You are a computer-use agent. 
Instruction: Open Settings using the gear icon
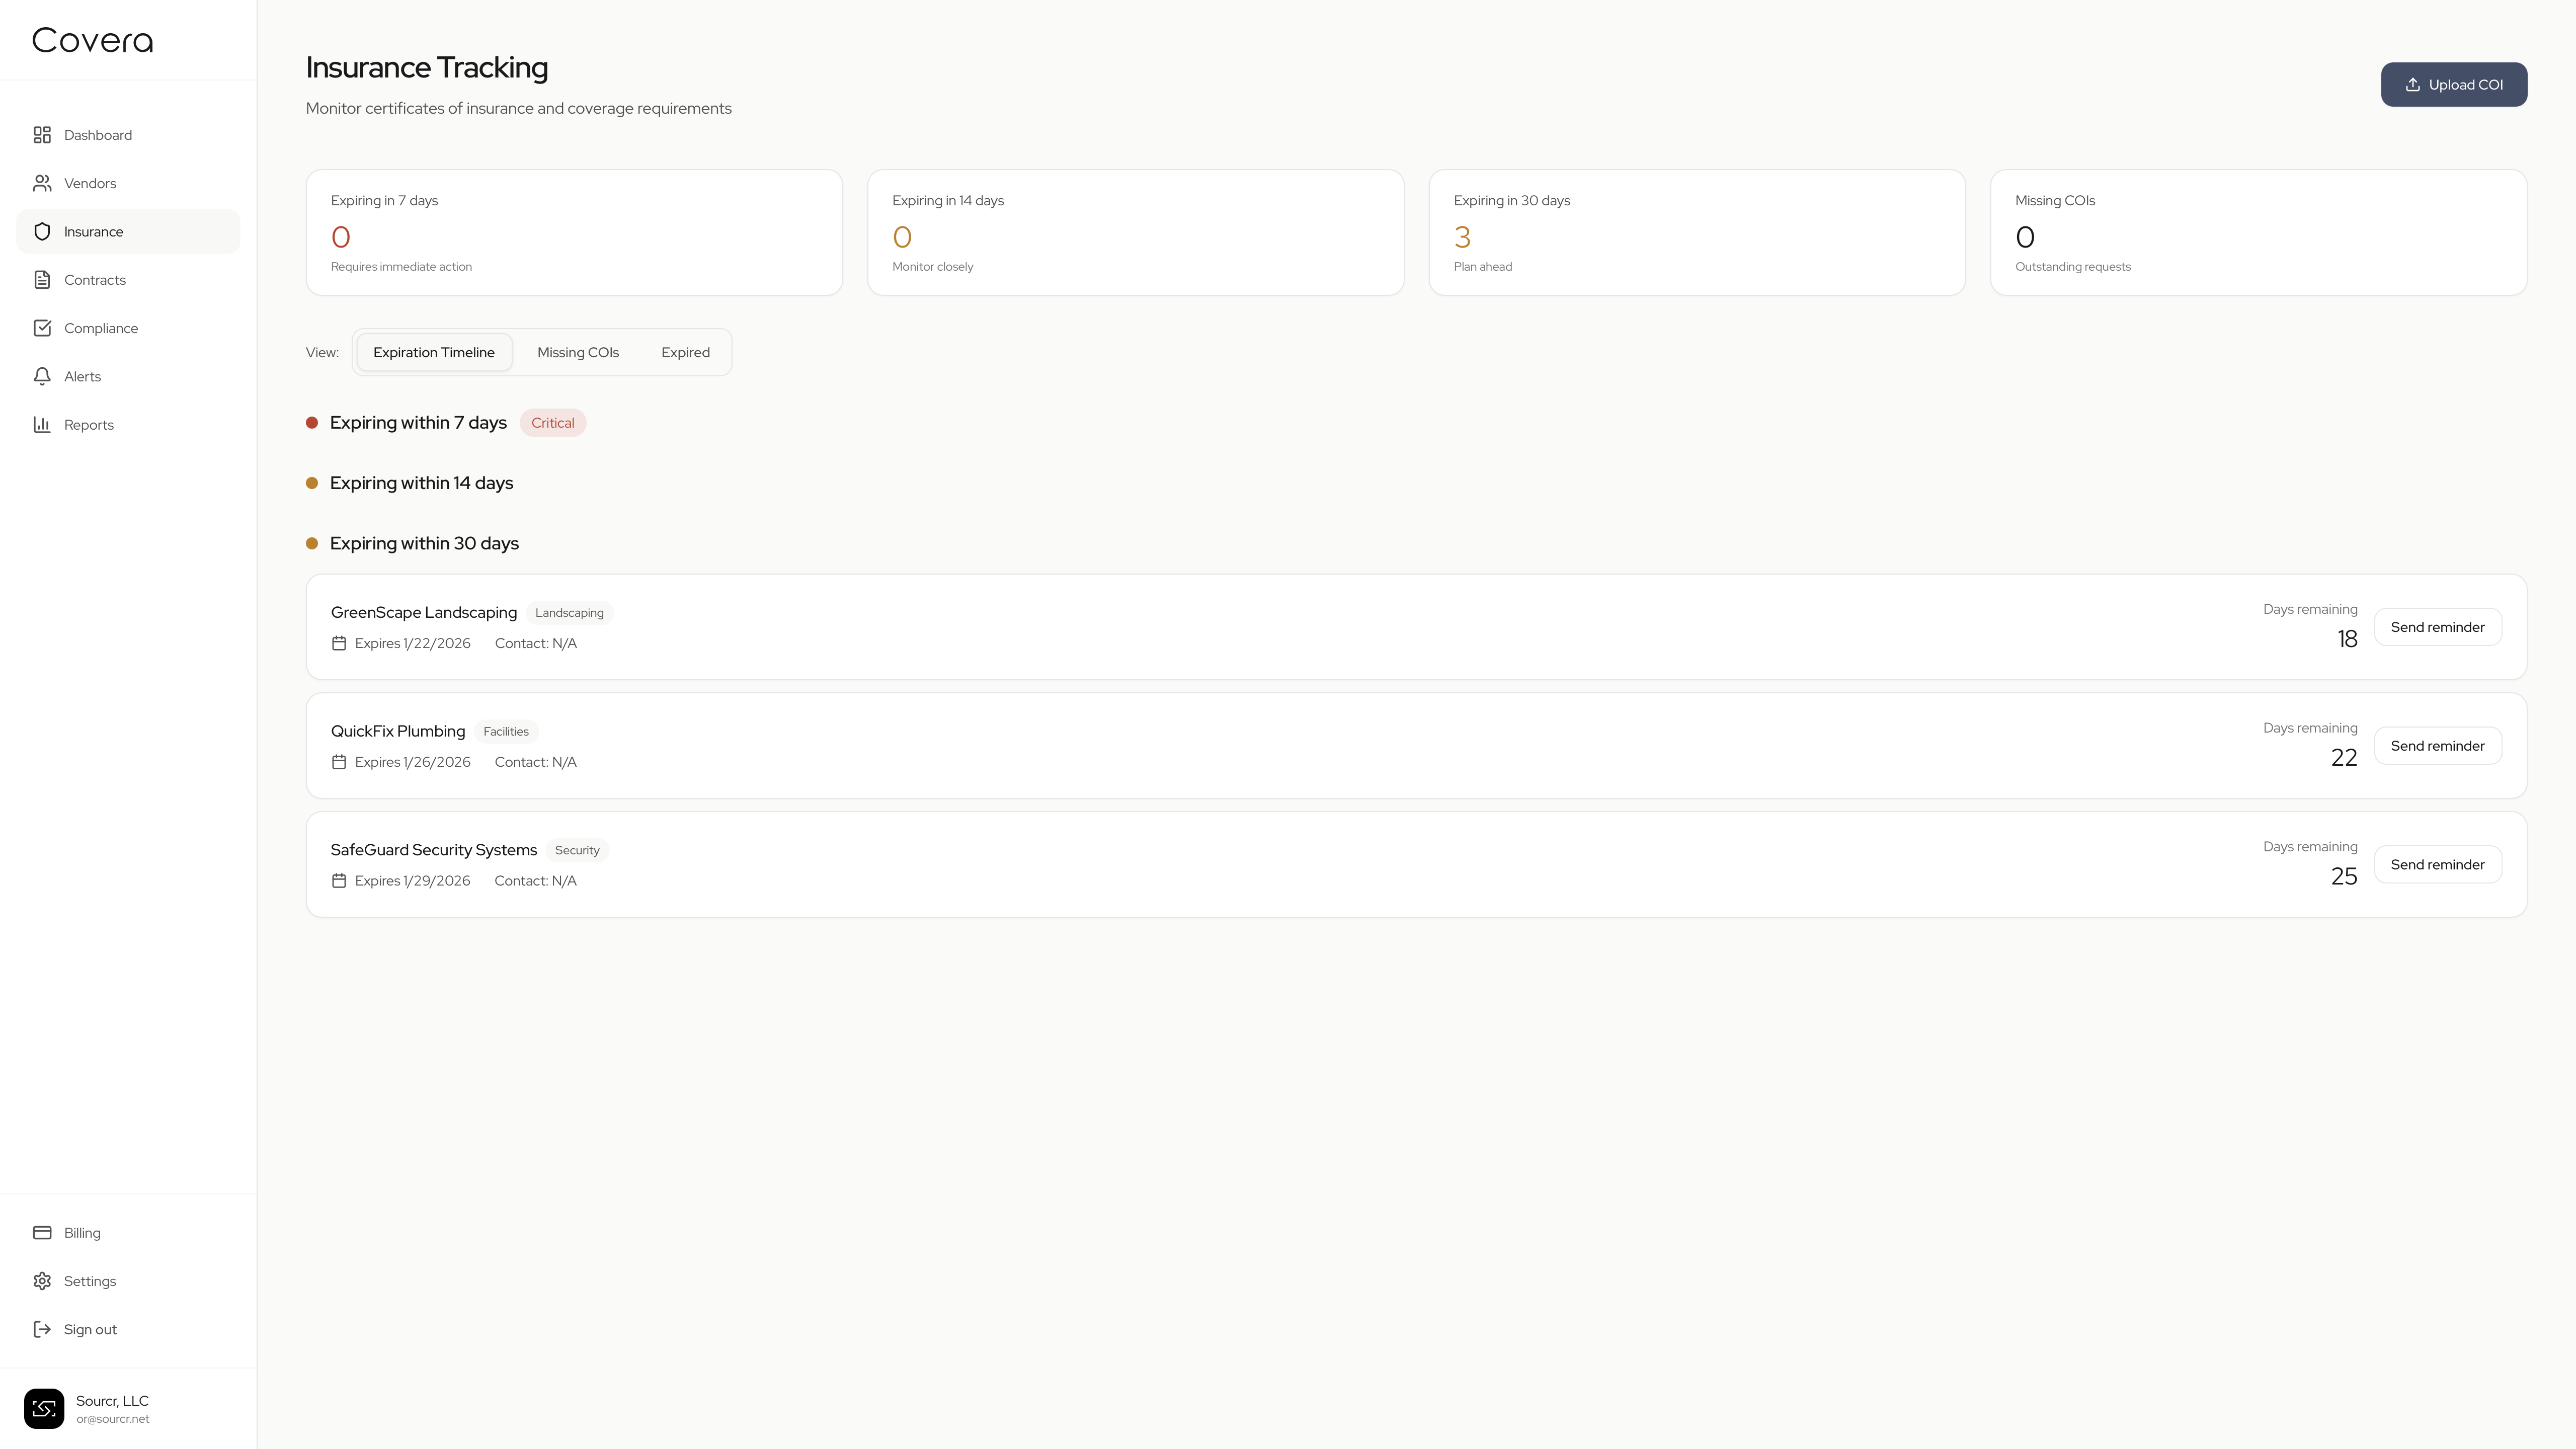42,1281
